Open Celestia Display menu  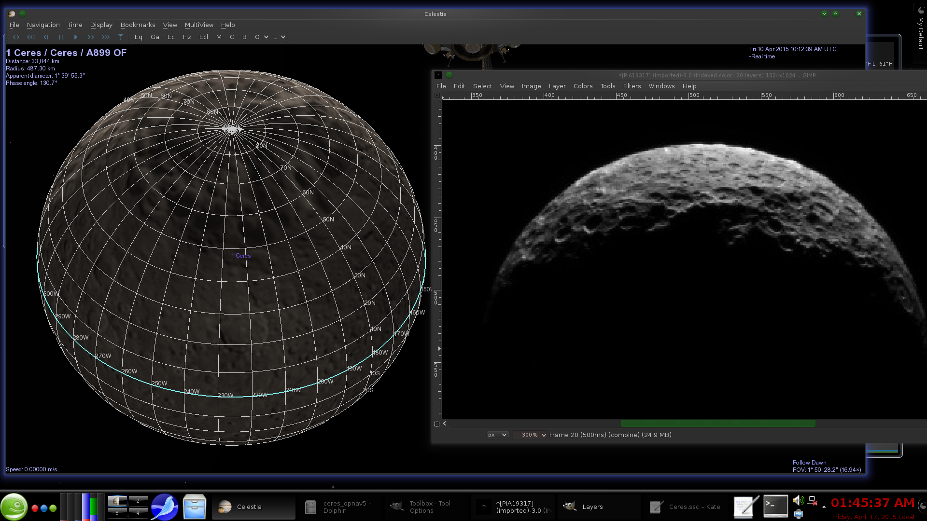pos(101,25)
